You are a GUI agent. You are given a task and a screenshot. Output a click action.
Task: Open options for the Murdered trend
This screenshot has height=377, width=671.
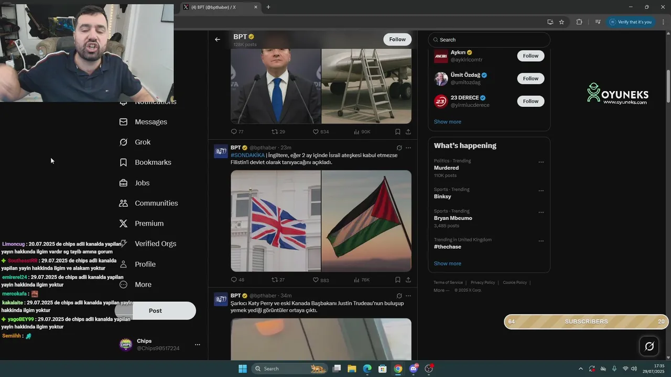click(x=541, y=162)
